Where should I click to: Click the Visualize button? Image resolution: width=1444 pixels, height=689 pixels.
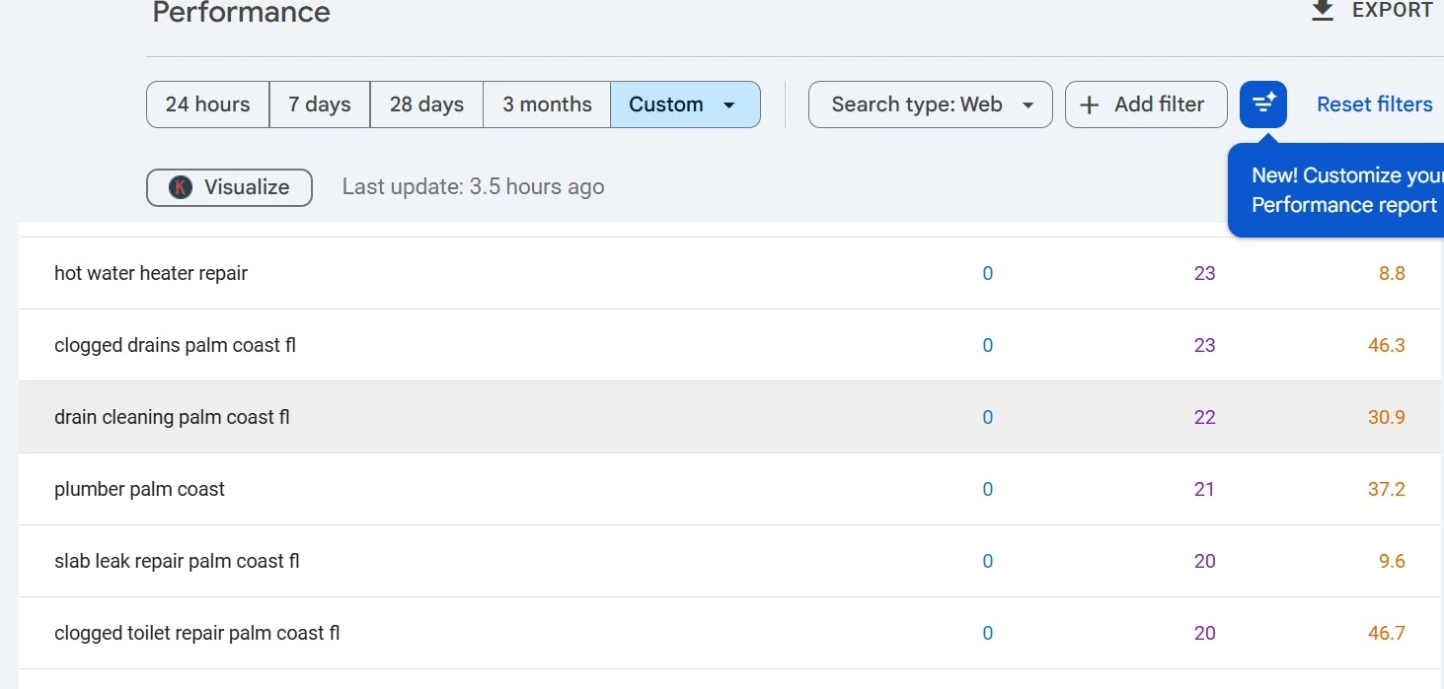click(x=229, y=187)
